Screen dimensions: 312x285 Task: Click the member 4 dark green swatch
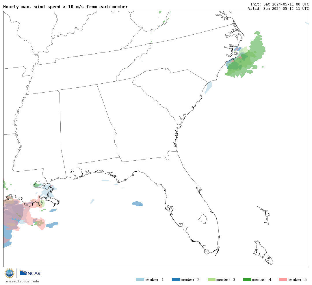pos(247,280)
